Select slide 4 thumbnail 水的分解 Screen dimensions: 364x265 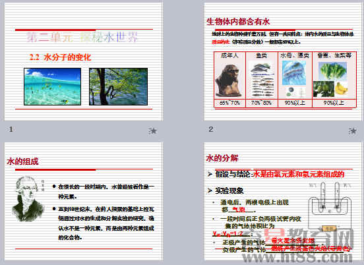pyautogui.click(x=283, y=201)
